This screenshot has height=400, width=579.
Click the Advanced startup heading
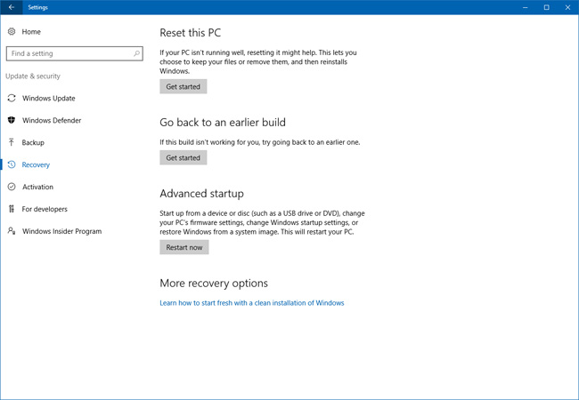tap(201, 194)
